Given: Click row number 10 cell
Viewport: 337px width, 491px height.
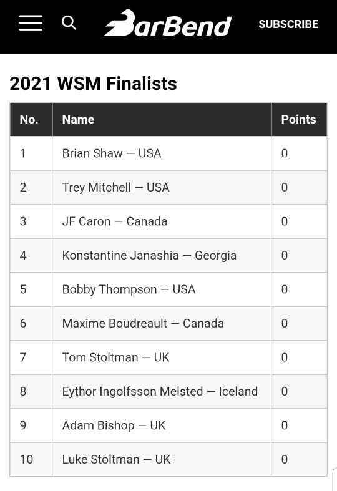Looking at the screenshot, I should (x=31, y=460).
